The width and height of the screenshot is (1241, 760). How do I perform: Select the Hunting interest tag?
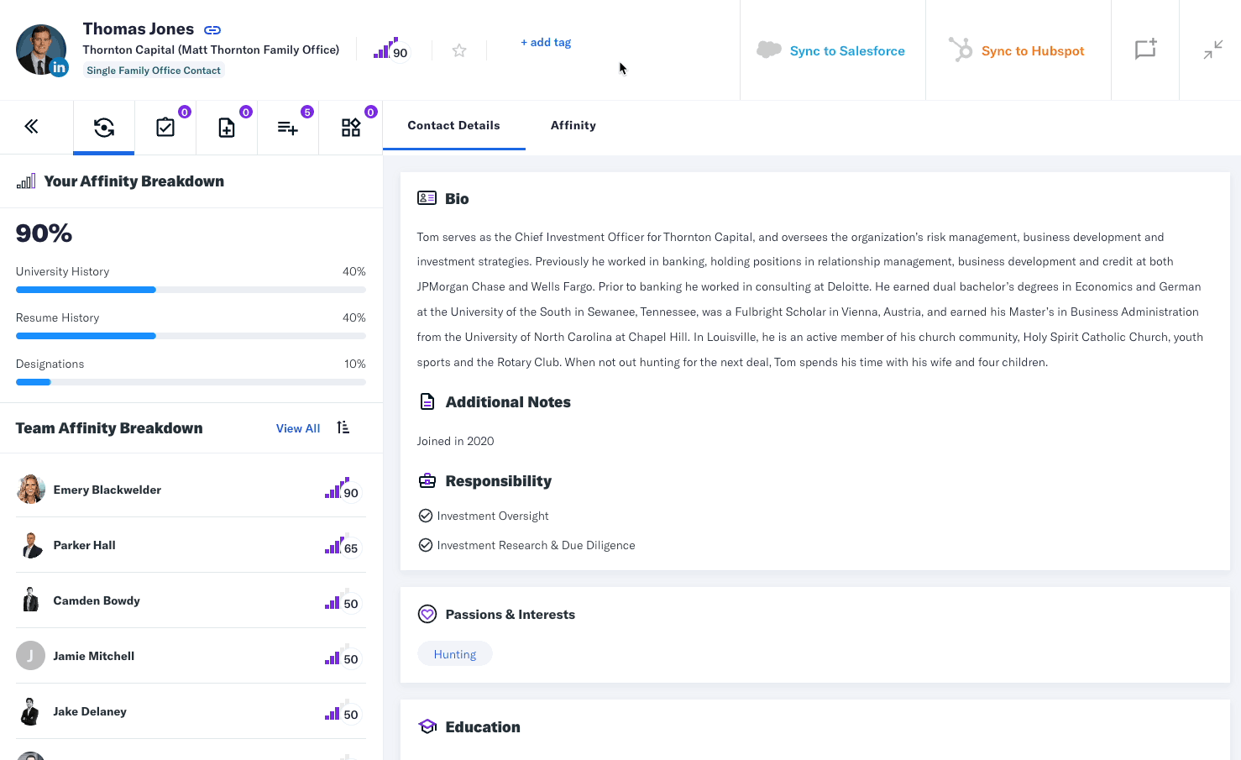(x=454, y=653)
